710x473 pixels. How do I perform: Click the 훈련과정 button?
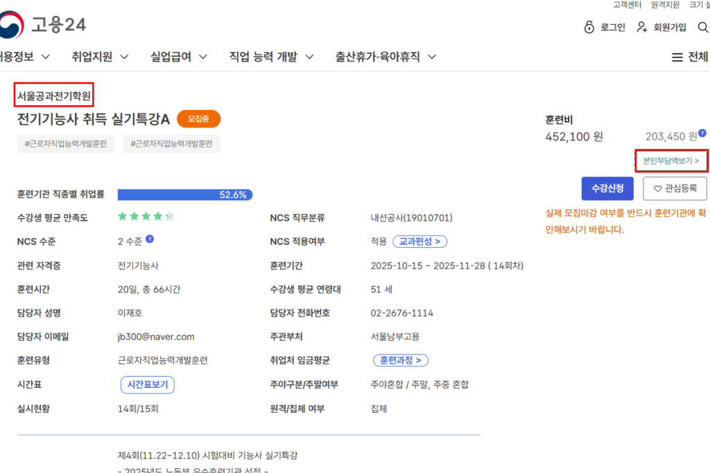pyautogui.click(x=400, y=360)
